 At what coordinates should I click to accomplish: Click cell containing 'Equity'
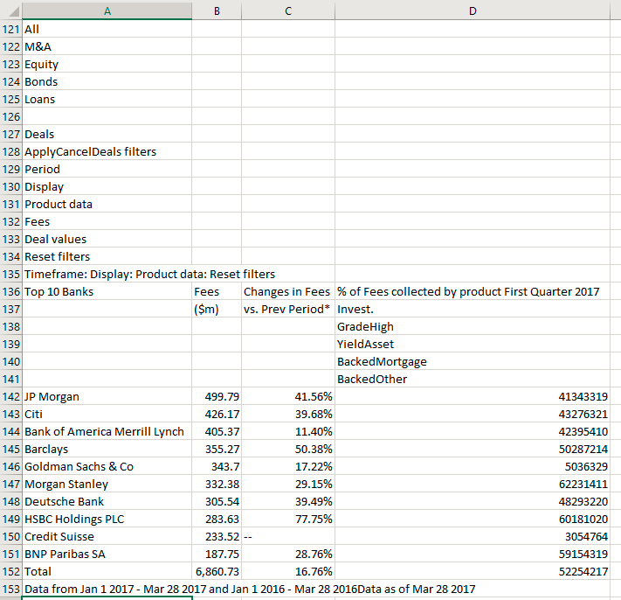coord(107,64)
